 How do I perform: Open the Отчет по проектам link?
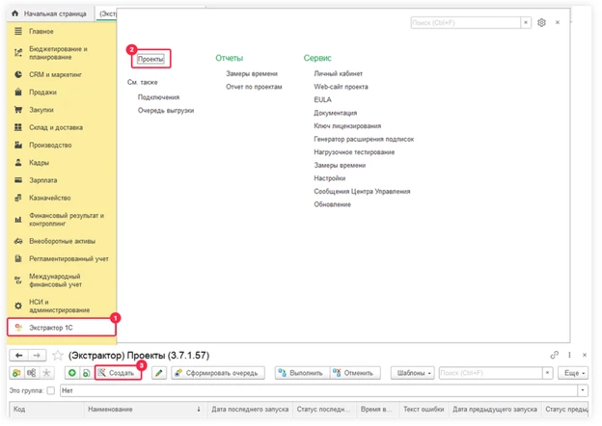254,86
